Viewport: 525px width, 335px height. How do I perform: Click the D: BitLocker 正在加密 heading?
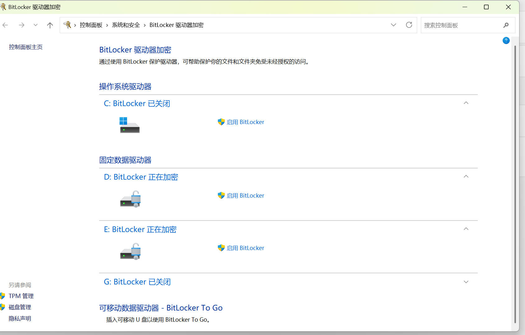pyautogui.click(x=141, y=177)
